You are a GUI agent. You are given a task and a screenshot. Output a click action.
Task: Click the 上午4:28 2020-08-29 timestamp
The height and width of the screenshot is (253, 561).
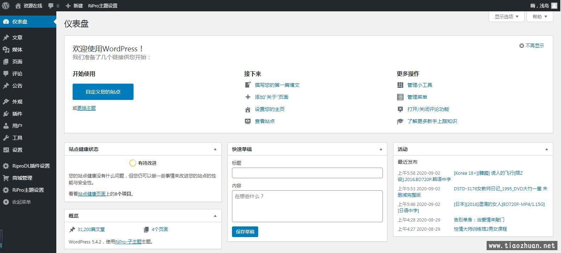[419, 220]
